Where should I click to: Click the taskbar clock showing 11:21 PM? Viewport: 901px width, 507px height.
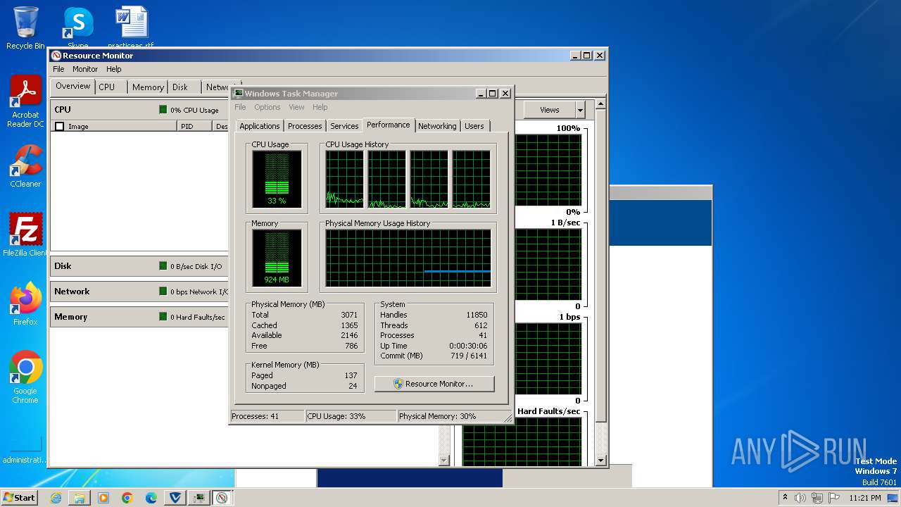[865, 498]
